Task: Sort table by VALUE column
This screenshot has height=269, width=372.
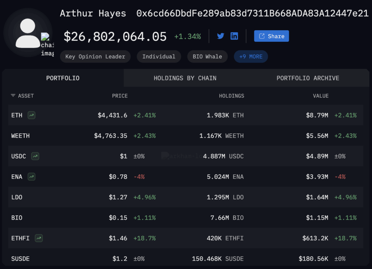Action: (320, 96)
